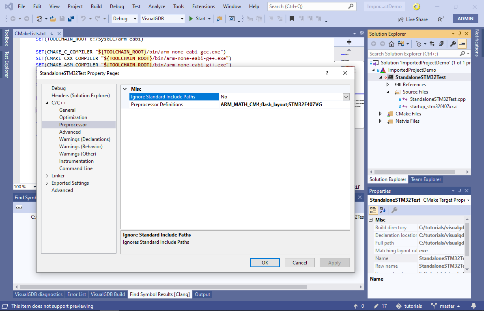Click the Send Feedback icon
The width and height of the screenshot is (484, 311).
441,19
